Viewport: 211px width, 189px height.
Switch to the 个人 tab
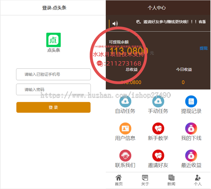click(198, 180)
